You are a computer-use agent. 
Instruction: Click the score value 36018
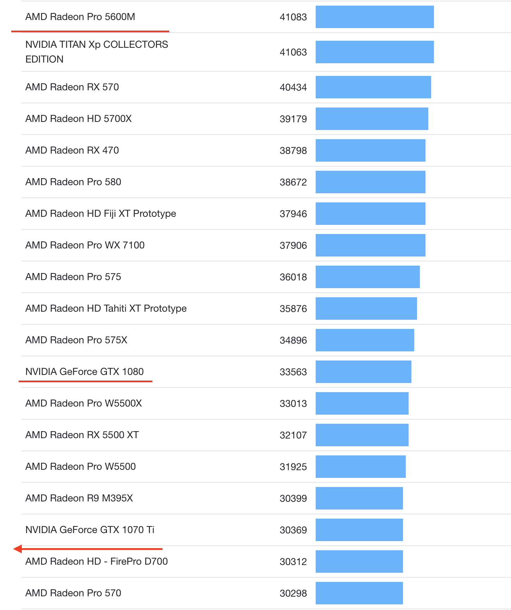293,277
